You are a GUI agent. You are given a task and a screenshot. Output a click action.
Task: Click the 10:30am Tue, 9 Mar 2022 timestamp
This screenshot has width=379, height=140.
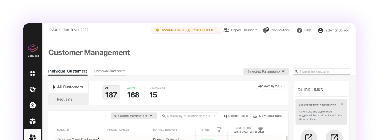click(68, 30)
